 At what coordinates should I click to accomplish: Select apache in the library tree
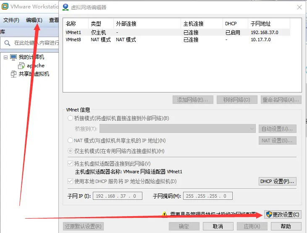(x=36, y=66)
